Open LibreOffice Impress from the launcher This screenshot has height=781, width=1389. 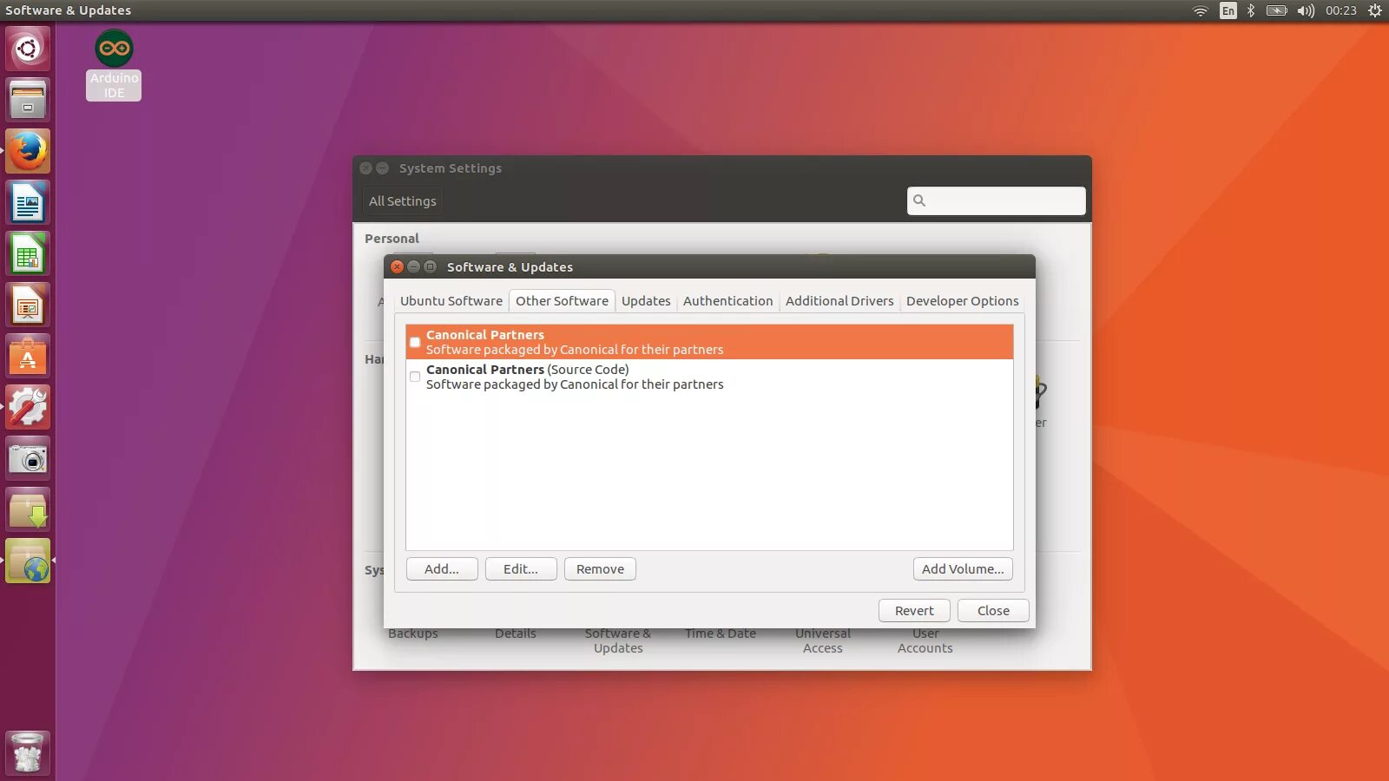tap(28, 305)
